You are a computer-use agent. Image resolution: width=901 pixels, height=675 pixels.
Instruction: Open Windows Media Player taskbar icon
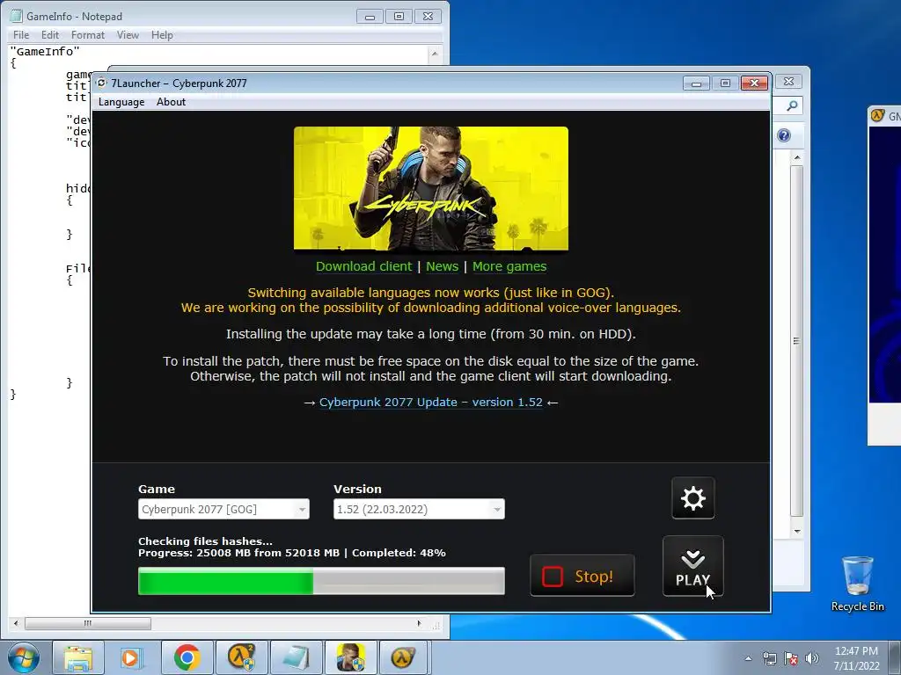[x=132, y=657]
